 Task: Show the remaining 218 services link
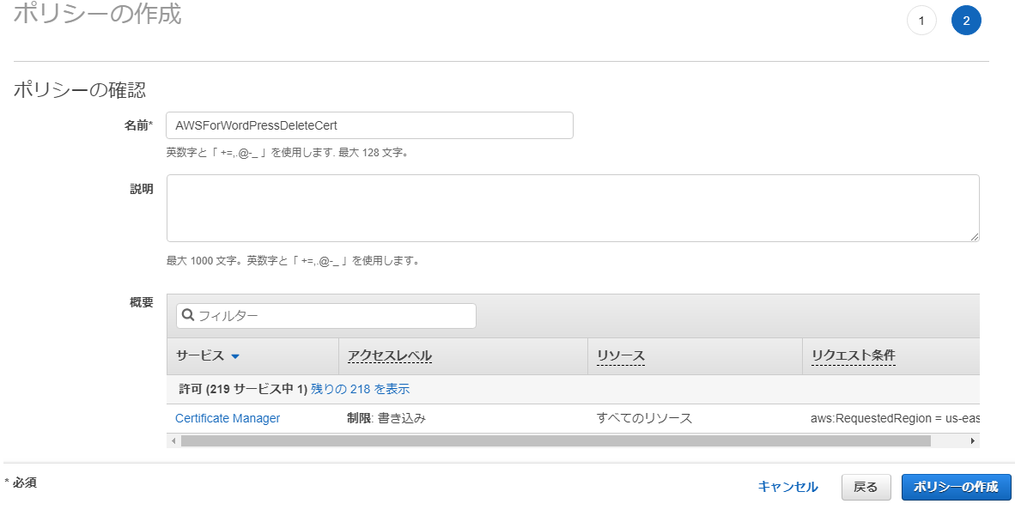[x=360, y=389]
